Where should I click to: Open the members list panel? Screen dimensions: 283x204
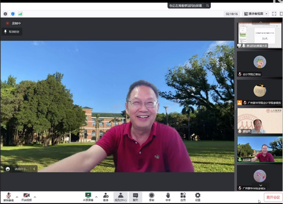(x=121, y=195)
